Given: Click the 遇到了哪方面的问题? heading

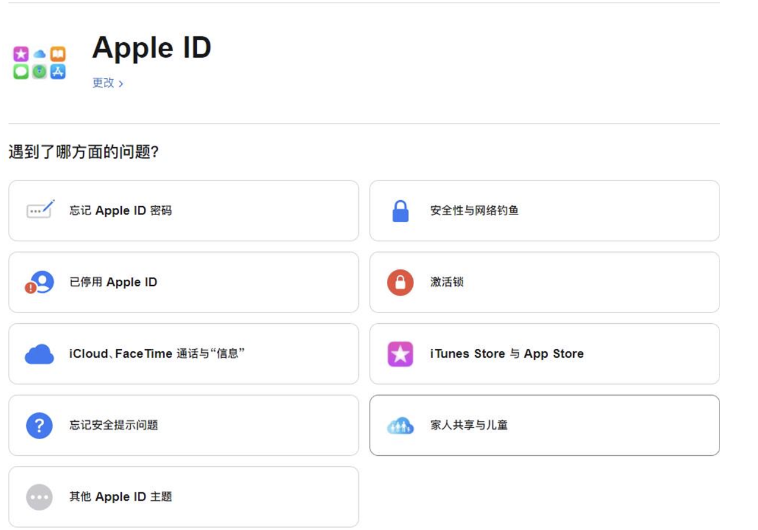Looking at the screenshot, I should (x=84, y=152).
